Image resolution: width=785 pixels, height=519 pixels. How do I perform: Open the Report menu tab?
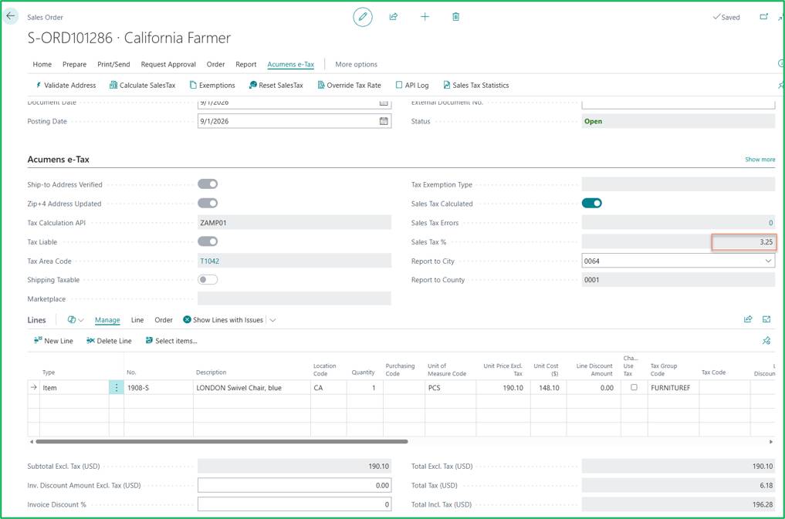tap(245, 65)
